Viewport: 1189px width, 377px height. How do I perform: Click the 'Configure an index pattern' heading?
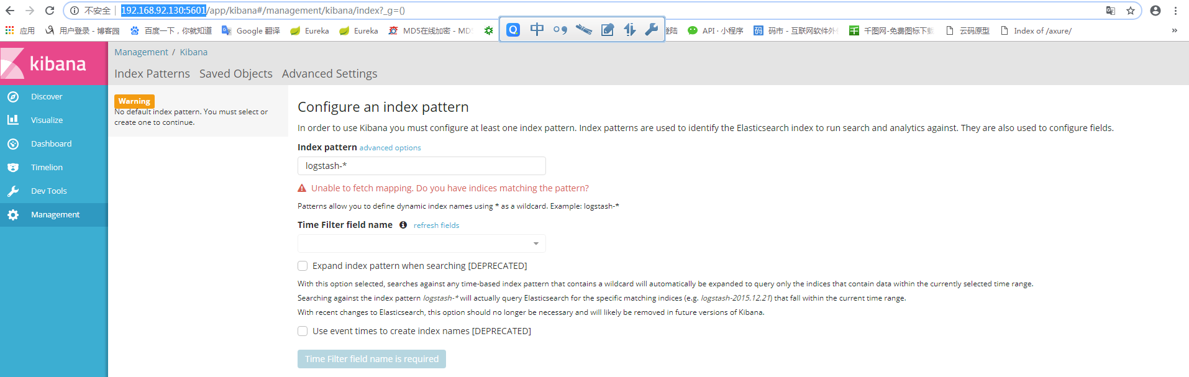(x=383, y=107)
